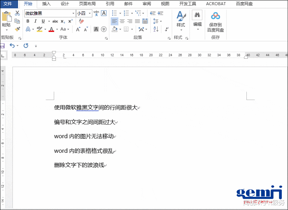
Task: Click the Paste clipboard icon
Action: point(7,17)
